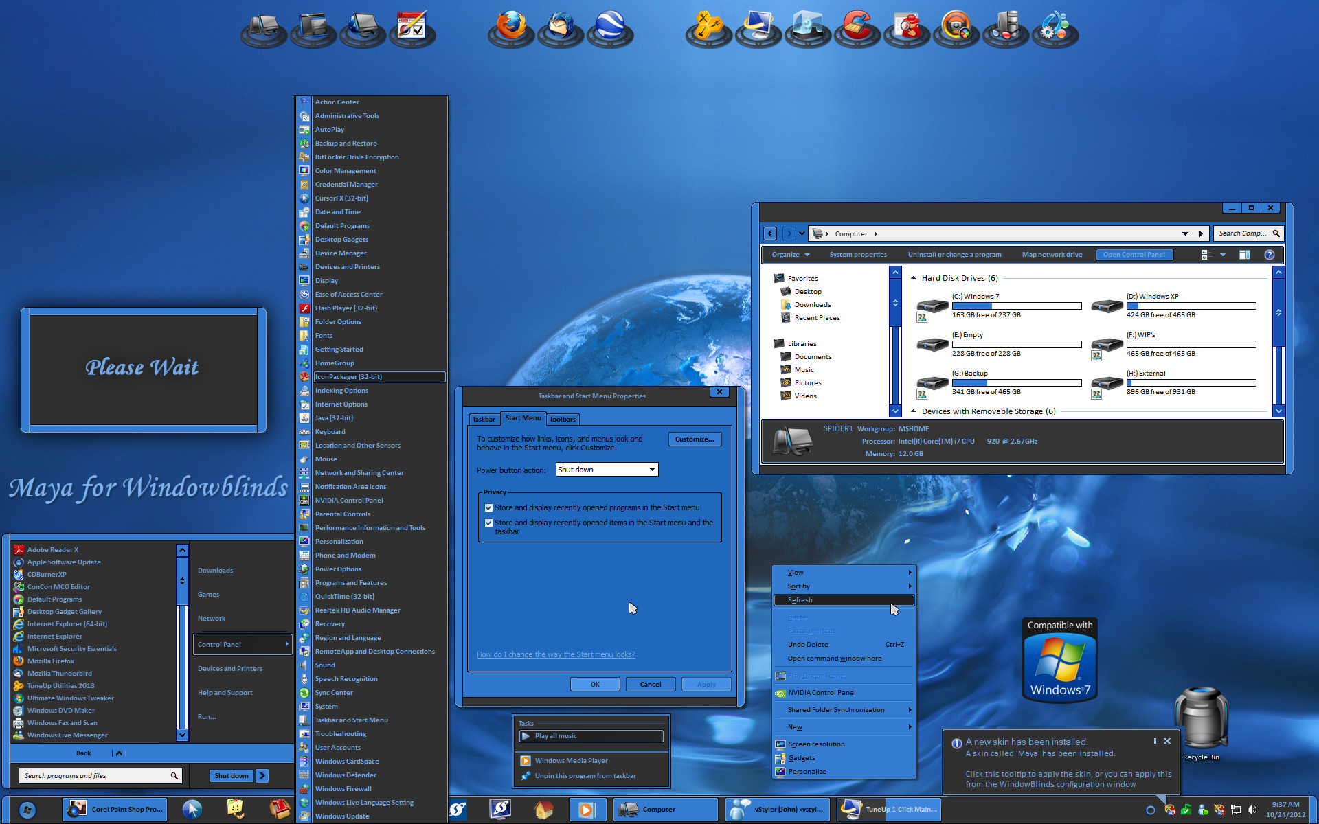Click OK in Taskbar Properties dialog
Viewport: 1319px width, 824px height.
point(595,685)
